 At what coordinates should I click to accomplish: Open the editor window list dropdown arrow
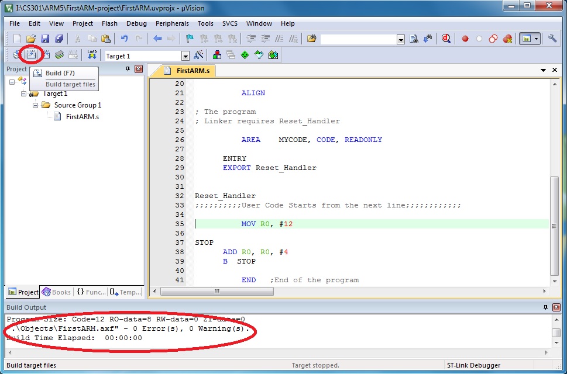pos(543,70)
